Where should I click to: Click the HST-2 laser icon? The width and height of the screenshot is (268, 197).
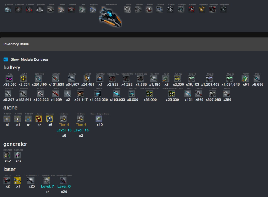coord(8,181)
